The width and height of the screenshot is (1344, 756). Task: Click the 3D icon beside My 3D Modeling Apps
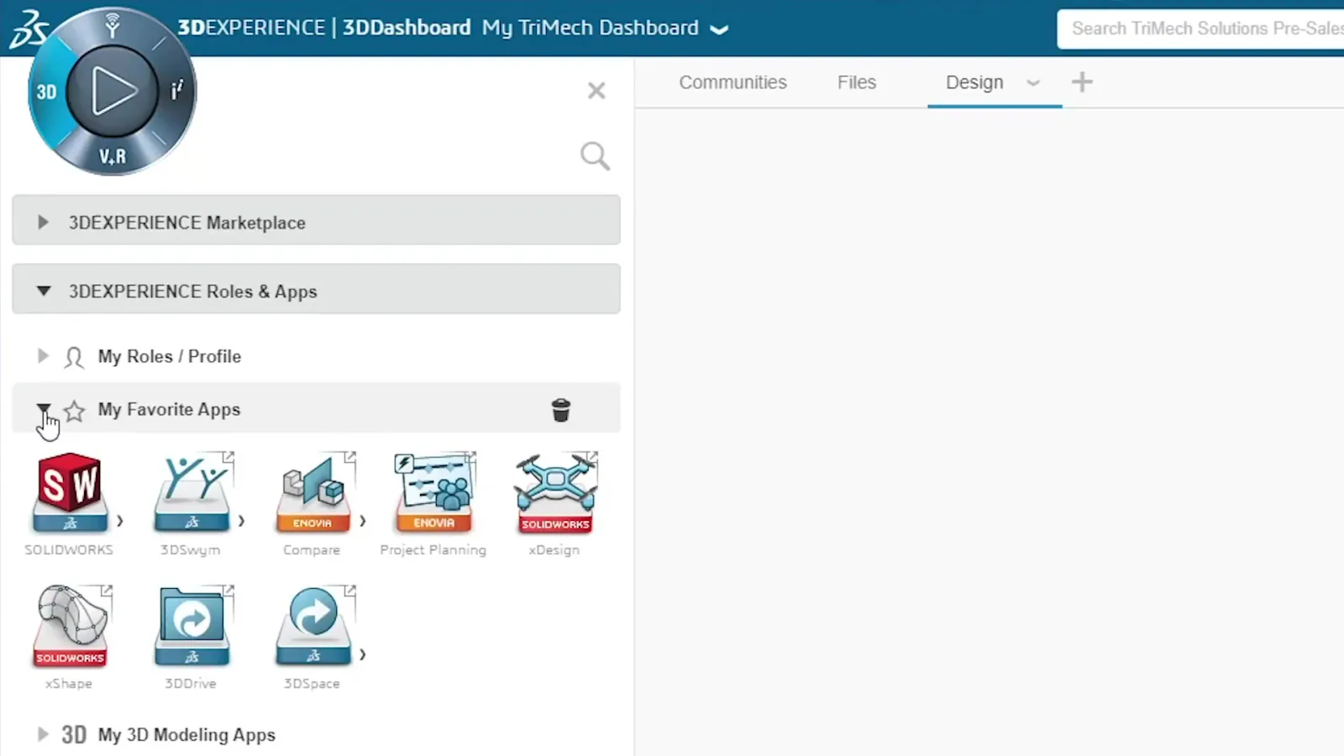click(74, 734)
